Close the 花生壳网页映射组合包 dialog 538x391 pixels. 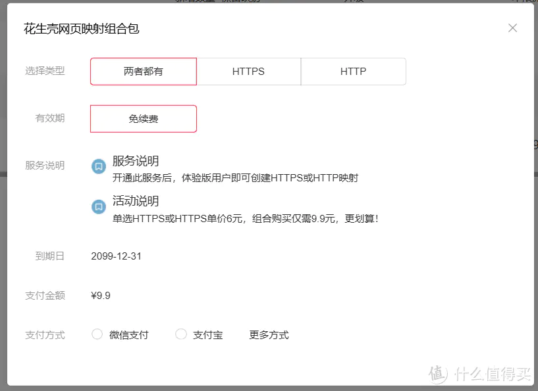click(x=512, y=28)
